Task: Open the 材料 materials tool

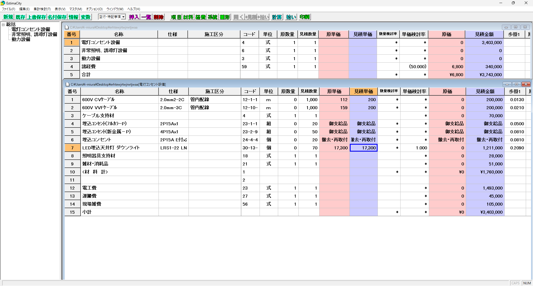Action: (x=188, y=17)
